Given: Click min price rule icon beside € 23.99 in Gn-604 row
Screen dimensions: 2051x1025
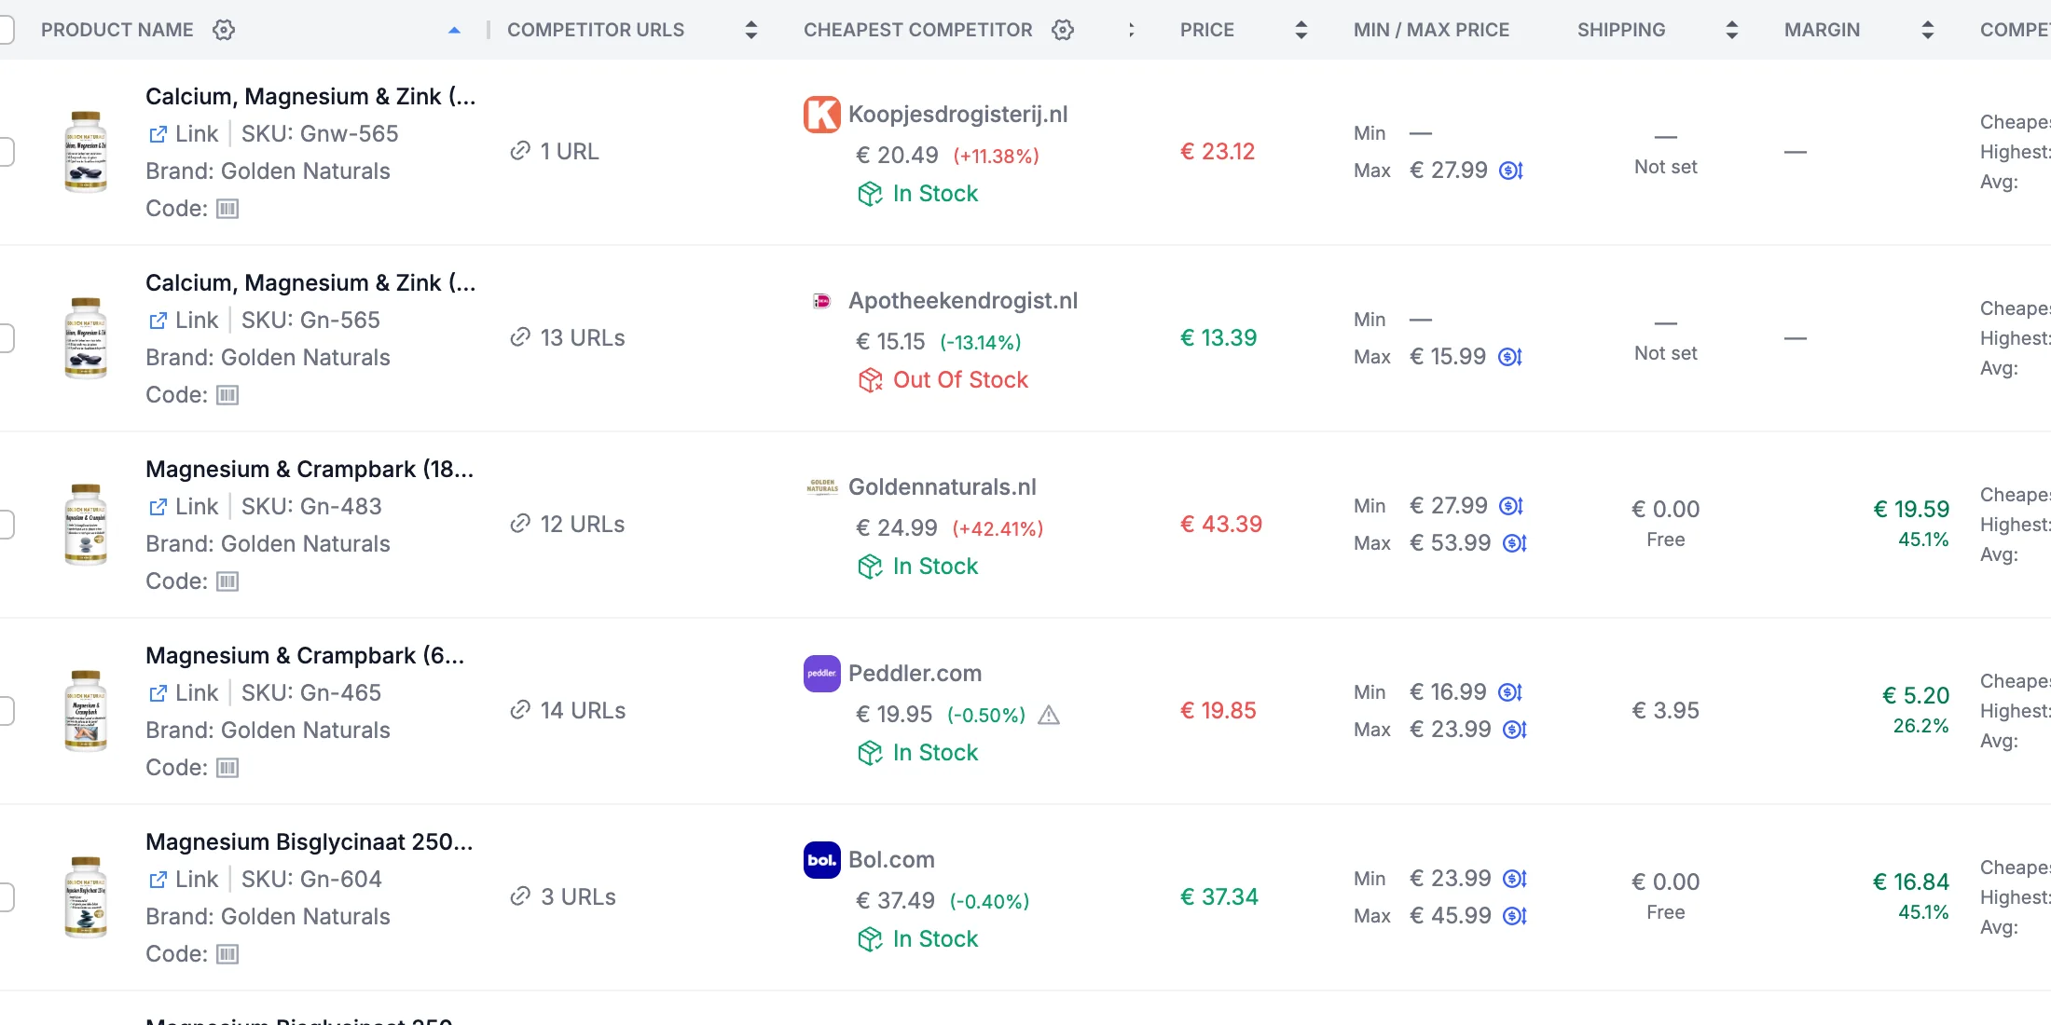Looking at the screenshot, I should click(x=1515, y=879).
